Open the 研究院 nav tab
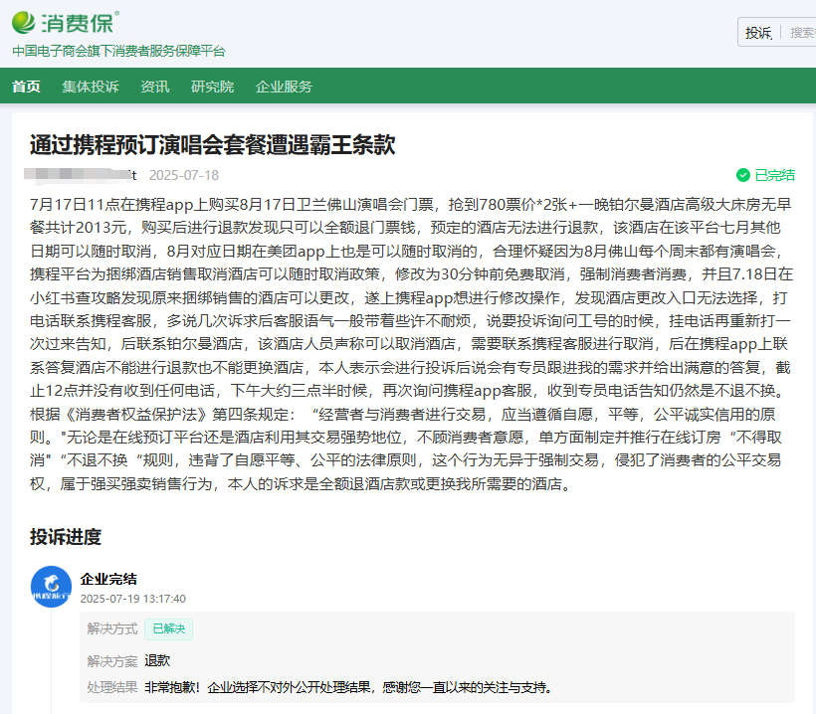The width and height of the screenshot is (816, 714). point(212,87)
